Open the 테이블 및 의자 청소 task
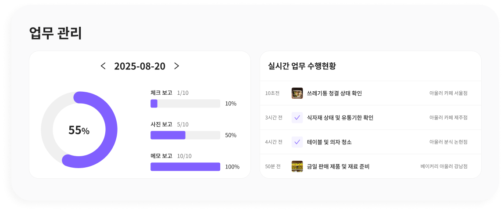This screenshot has height=212, width=504. [329, 142]
